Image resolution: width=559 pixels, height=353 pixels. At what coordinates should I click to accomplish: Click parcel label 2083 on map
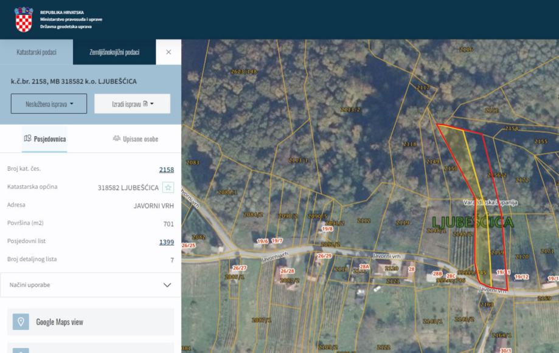tap(192, 162)
